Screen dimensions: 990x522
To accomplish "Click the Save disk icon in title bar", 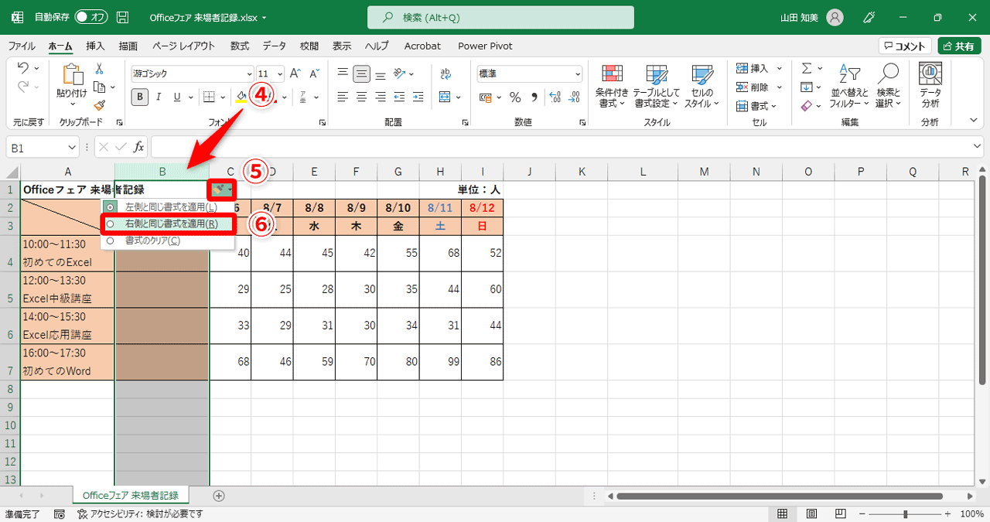I will pyautogui.click(x=122, y=17).
